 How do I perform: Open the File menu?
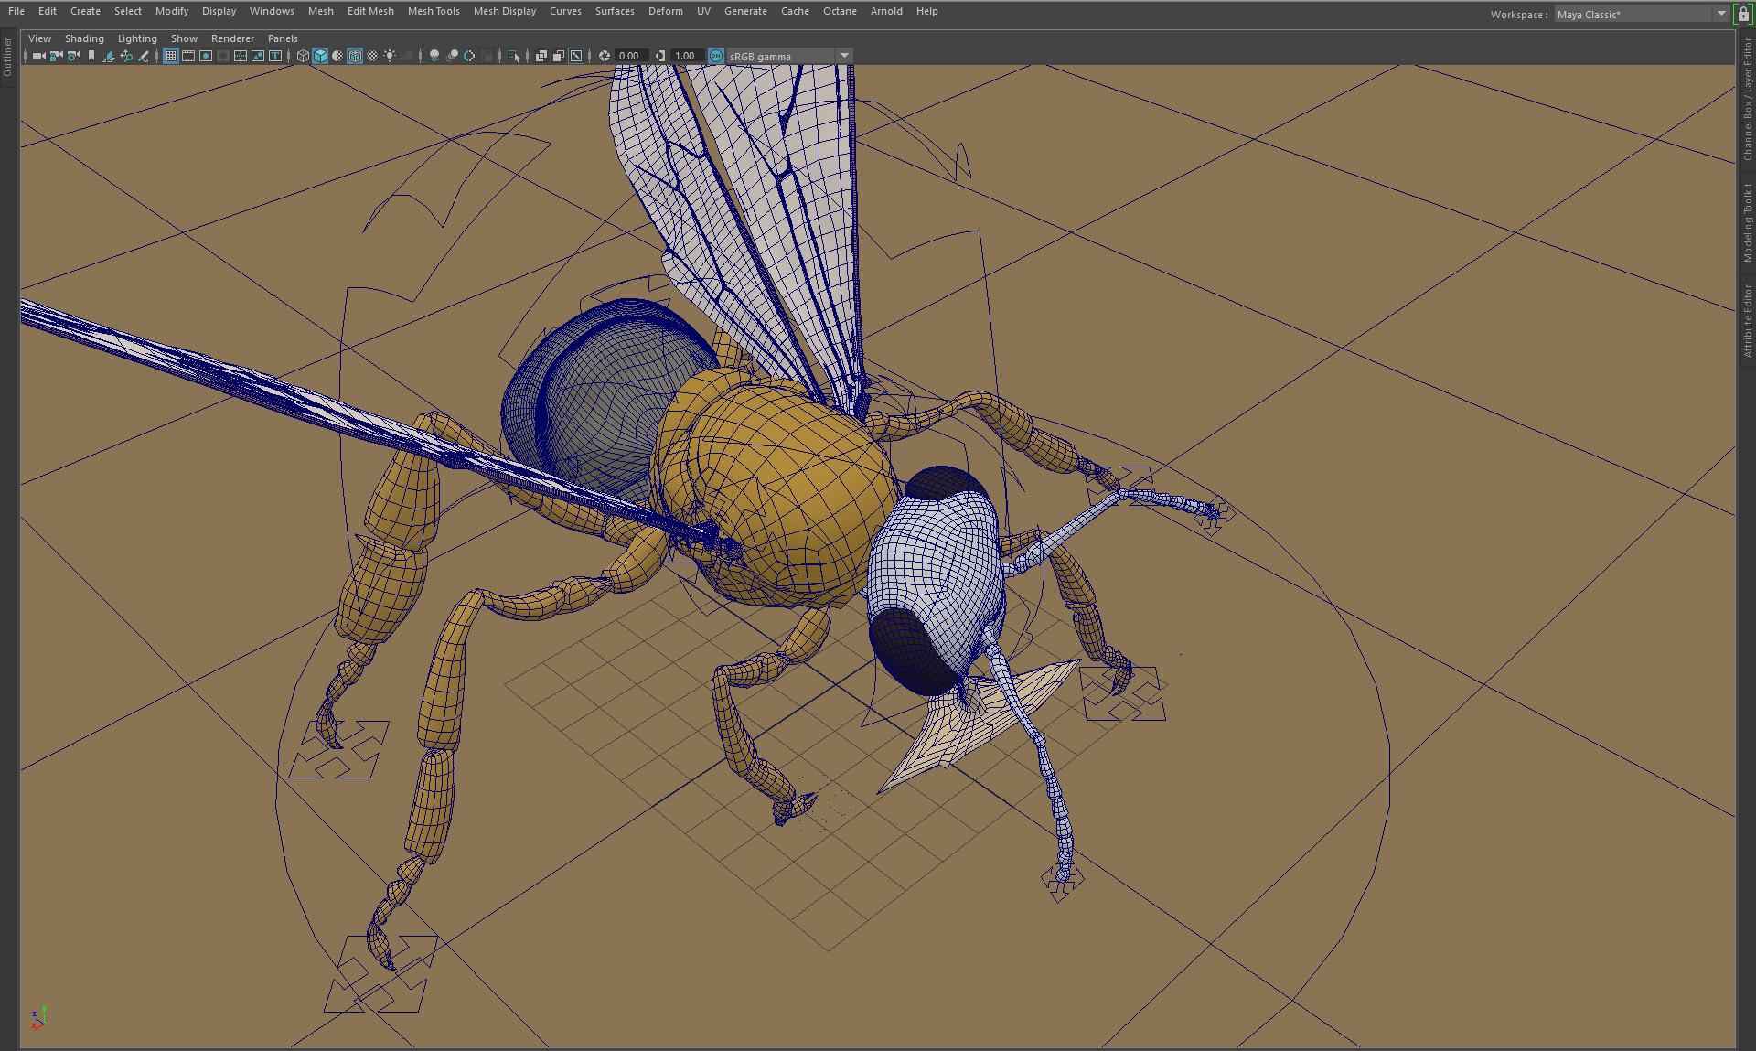16,11
